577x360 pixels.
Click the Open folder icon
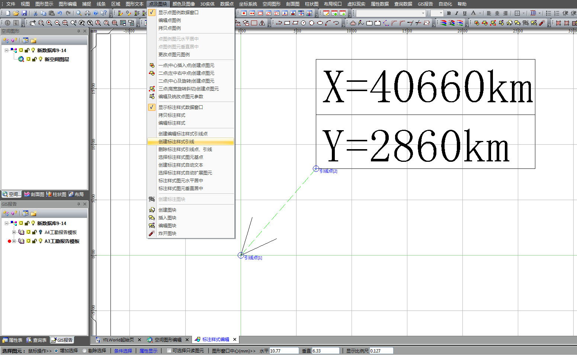[16, 13]
